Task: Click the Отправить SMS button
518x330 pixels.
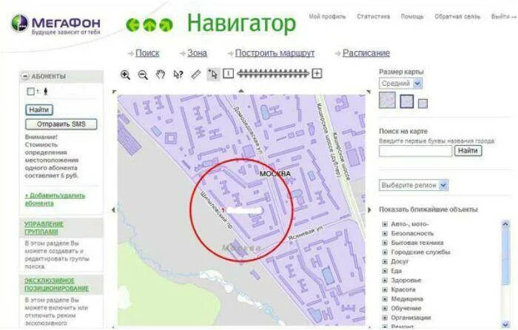Action: point(61,124)
